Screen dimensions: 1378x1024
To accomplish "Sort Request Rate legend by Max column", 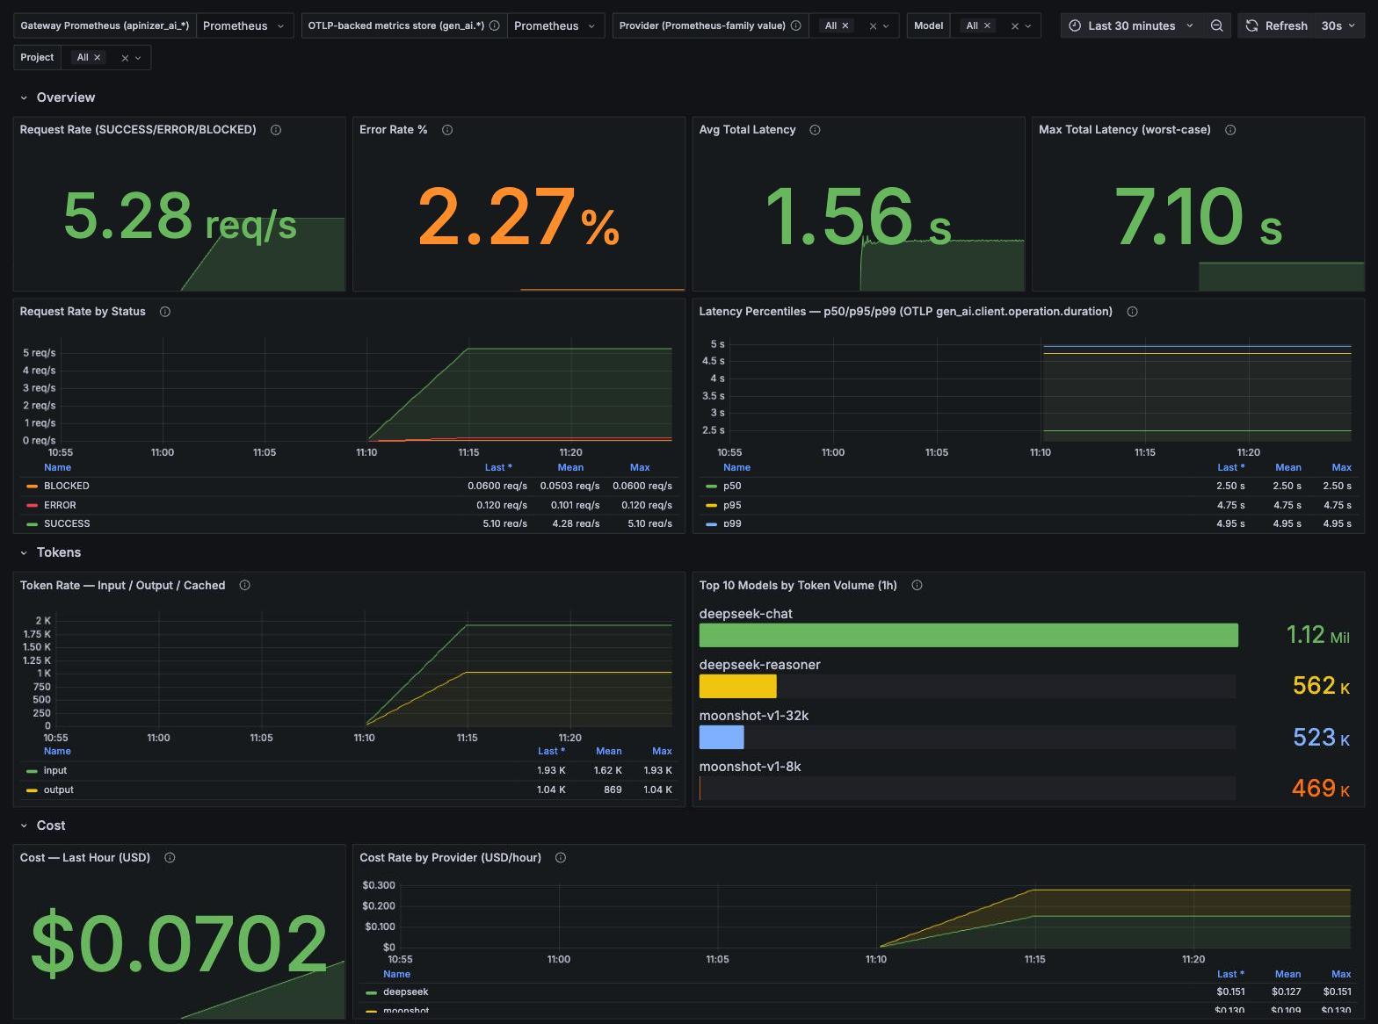I will (x=640, y=467).
